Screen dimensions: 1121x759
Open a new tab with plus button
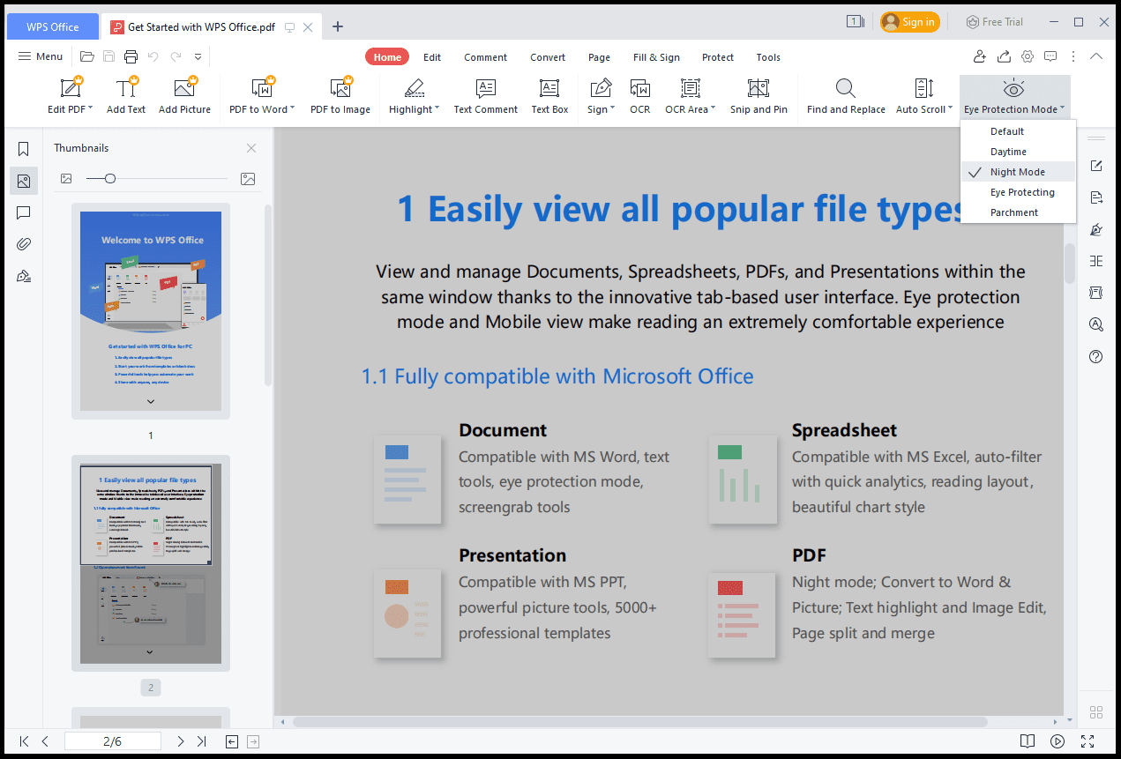tap(338, 26)
